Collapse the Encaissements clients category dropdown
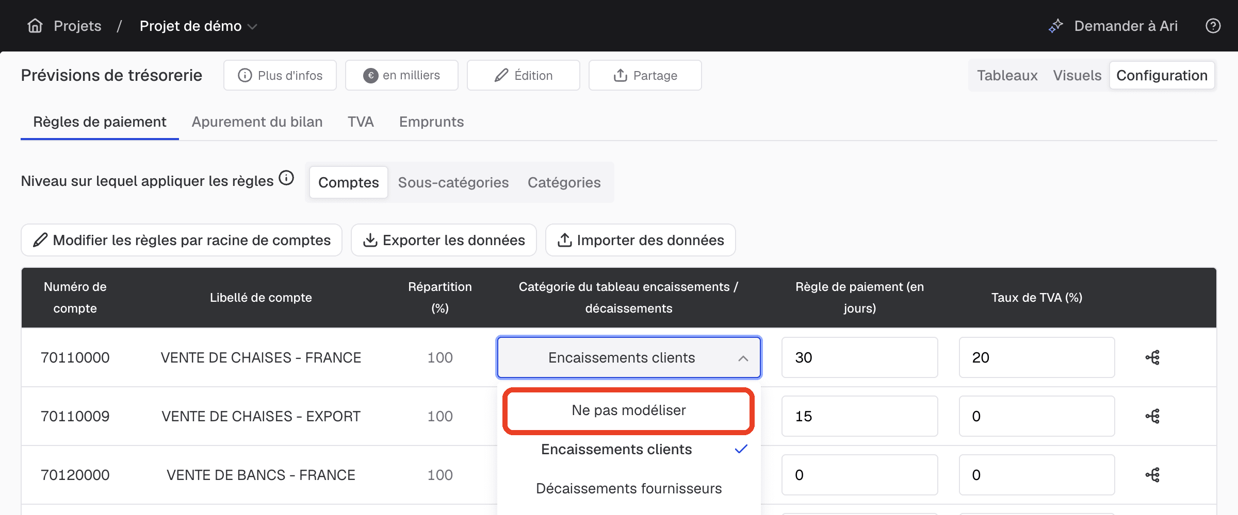Image resolution: width=1238 pixels, height=515 pixels. click(629, 357)
